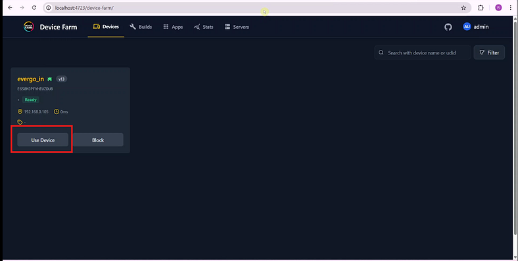Open the Builds tab
This screenshot has height=261, width=518.
click(x=141, y=27)
